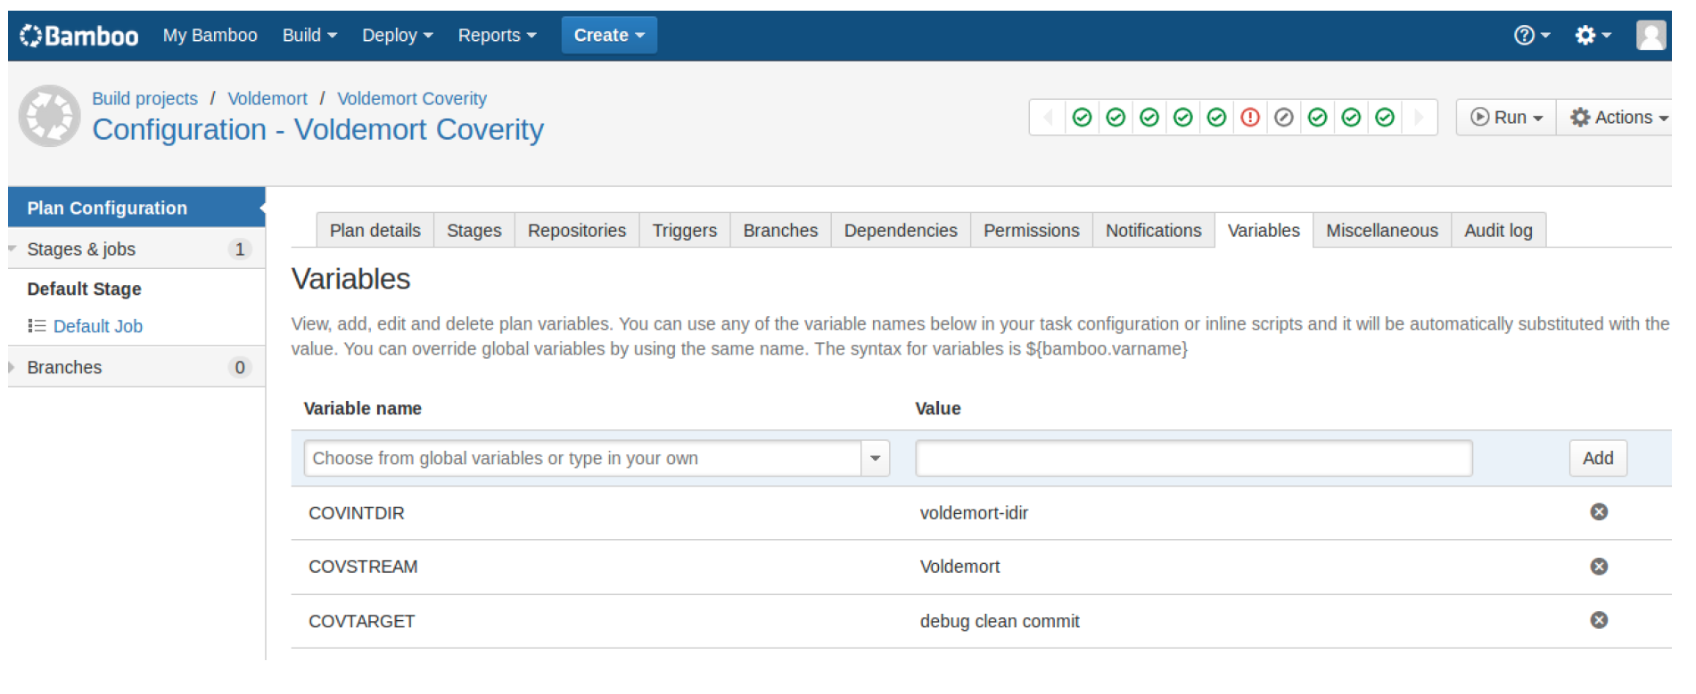1696x694 pixels.
Task: Expand the Branches section in sidebar
Action: tap(12, 368)
